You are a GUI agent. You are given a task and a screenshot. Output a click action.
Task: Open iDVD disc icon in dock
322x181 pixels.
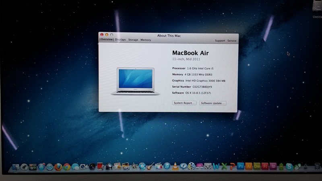(x=142, y=166)
